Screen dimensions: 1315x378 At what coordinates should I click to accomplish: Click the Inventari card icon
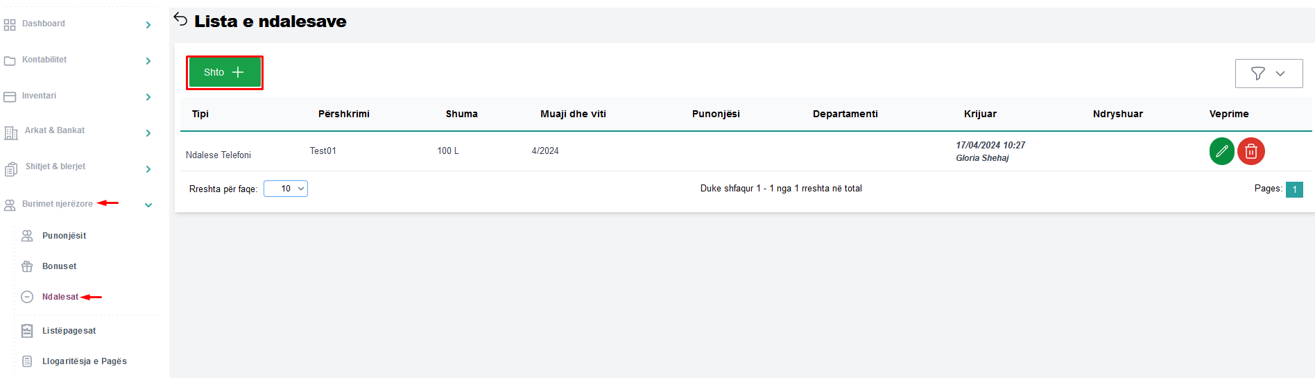point(10,97)
